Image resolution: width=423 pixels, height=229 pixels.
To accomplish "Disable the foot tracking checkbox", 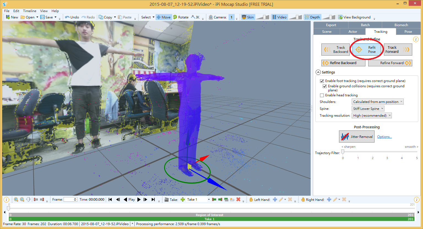I will tap(322, 81).
